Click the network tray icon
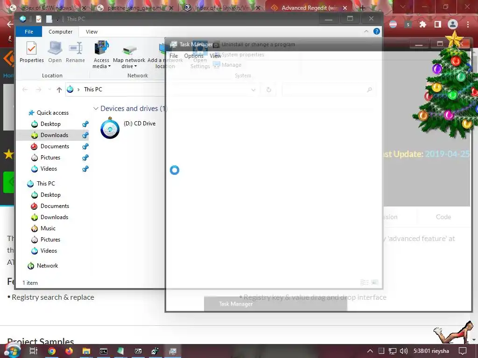This screenshot has width=478, height=358. coord(393,351)
